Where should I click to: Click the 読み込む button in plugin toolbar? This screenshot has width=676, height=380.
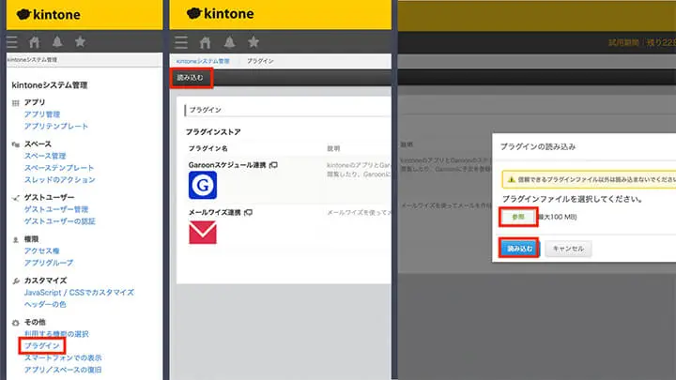coord(190,78)
